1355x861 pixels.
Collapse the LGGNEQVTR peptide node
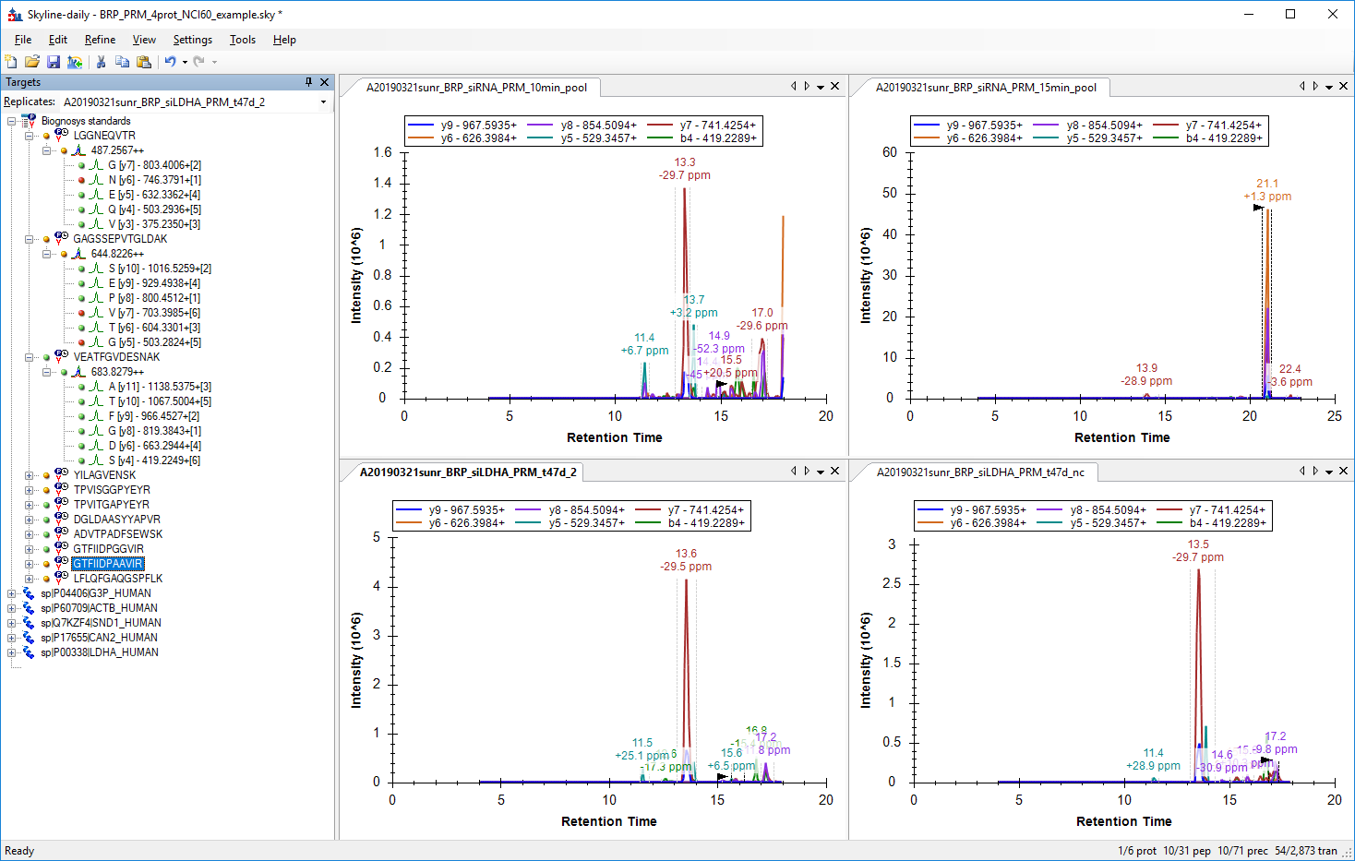[x=30, y=136]
